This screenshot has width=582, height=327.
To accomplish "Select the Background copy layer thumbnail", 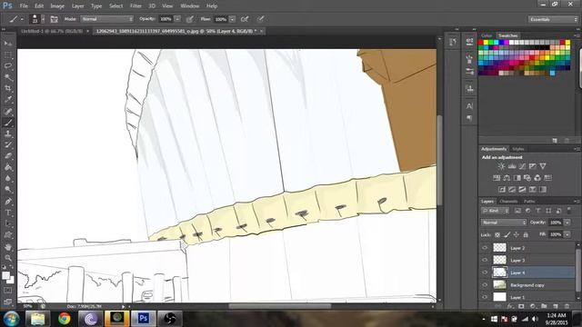I will (499, 284).
